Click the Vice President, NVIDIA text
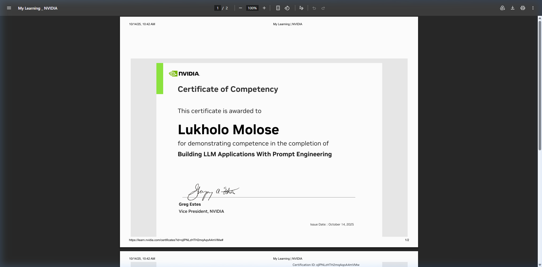Screen dimensions: 542x267 [201, 211]
